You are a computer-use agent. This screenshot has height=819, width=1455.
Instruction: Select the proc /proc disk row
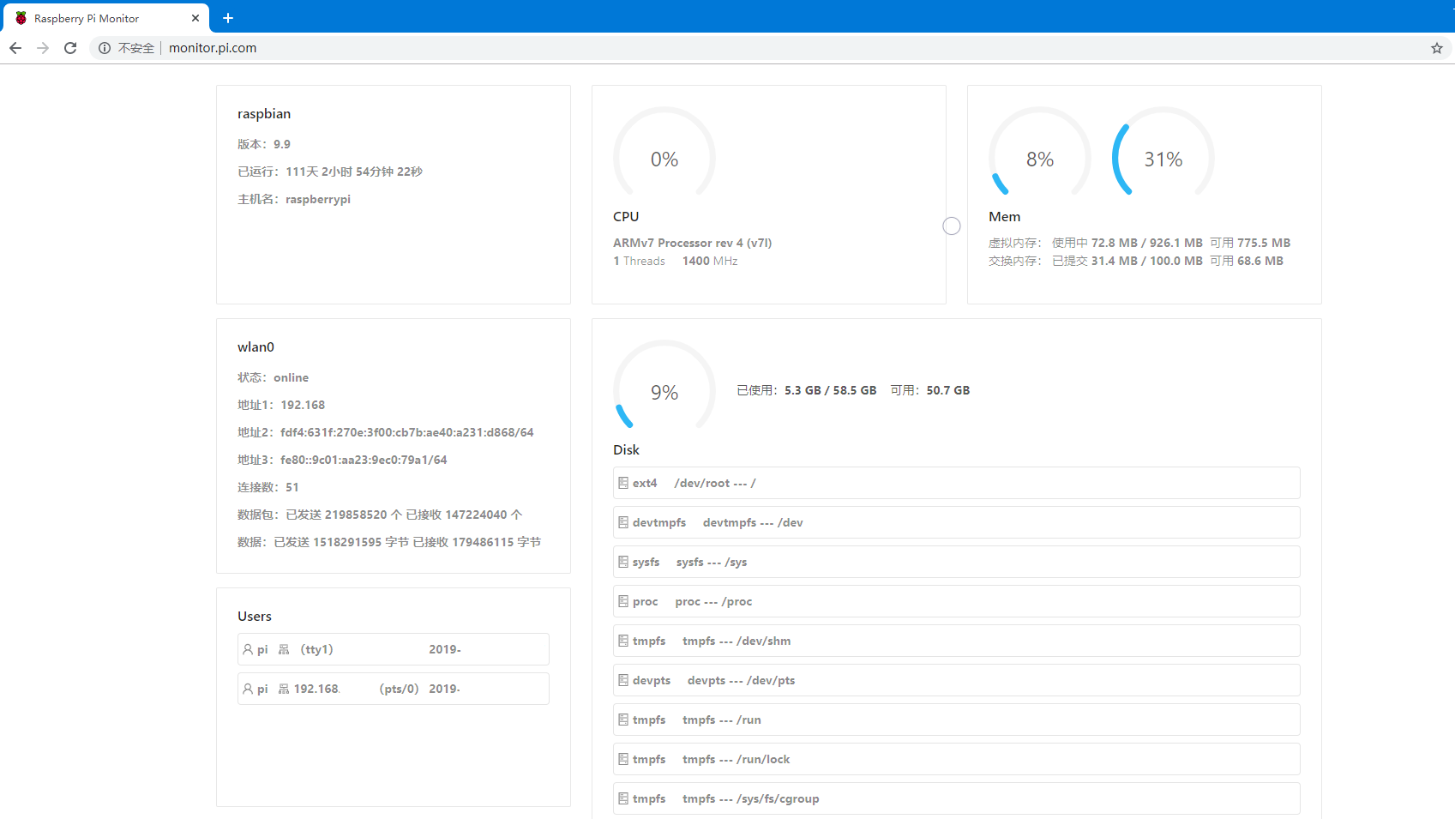956,601
